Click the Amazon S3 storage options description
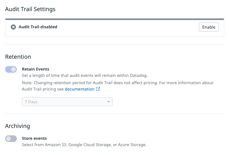Screen dimensions: 229x155 point(84,145)
